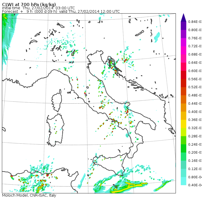The height and width of the screenshot is (199, 202).
Task: Click the 0.28E-03 legend label
Action: point(195,136)
